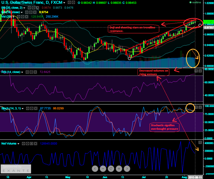The height and width of the screenshot is (179, 214).
Task: Expand the MA (10, close) dropdown arrow
Action: [x=22, y=13]
